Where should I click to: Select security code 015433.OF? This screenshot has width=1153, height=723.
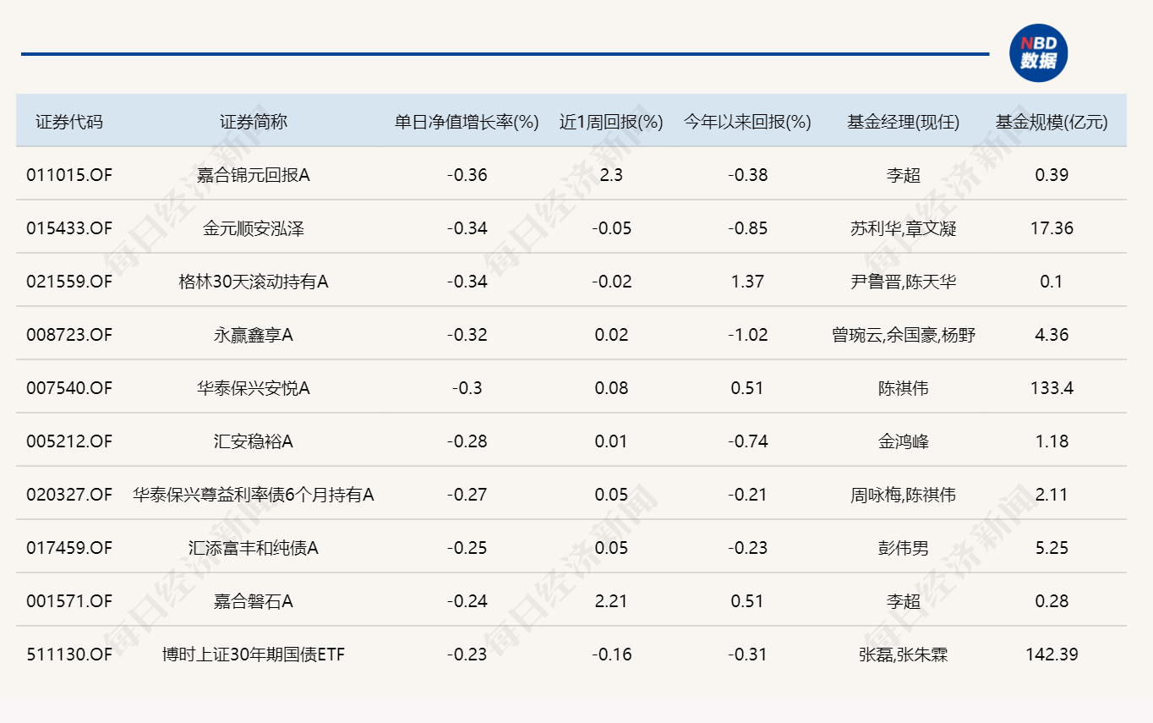click(69, 228)
